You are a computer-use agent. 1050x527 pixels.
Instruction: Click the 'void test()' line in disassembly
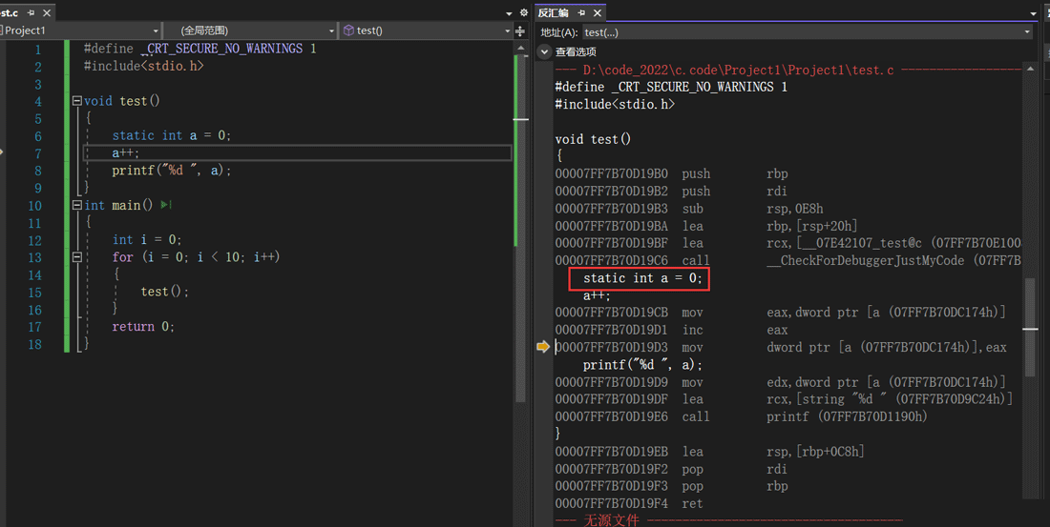coord(593,139)
